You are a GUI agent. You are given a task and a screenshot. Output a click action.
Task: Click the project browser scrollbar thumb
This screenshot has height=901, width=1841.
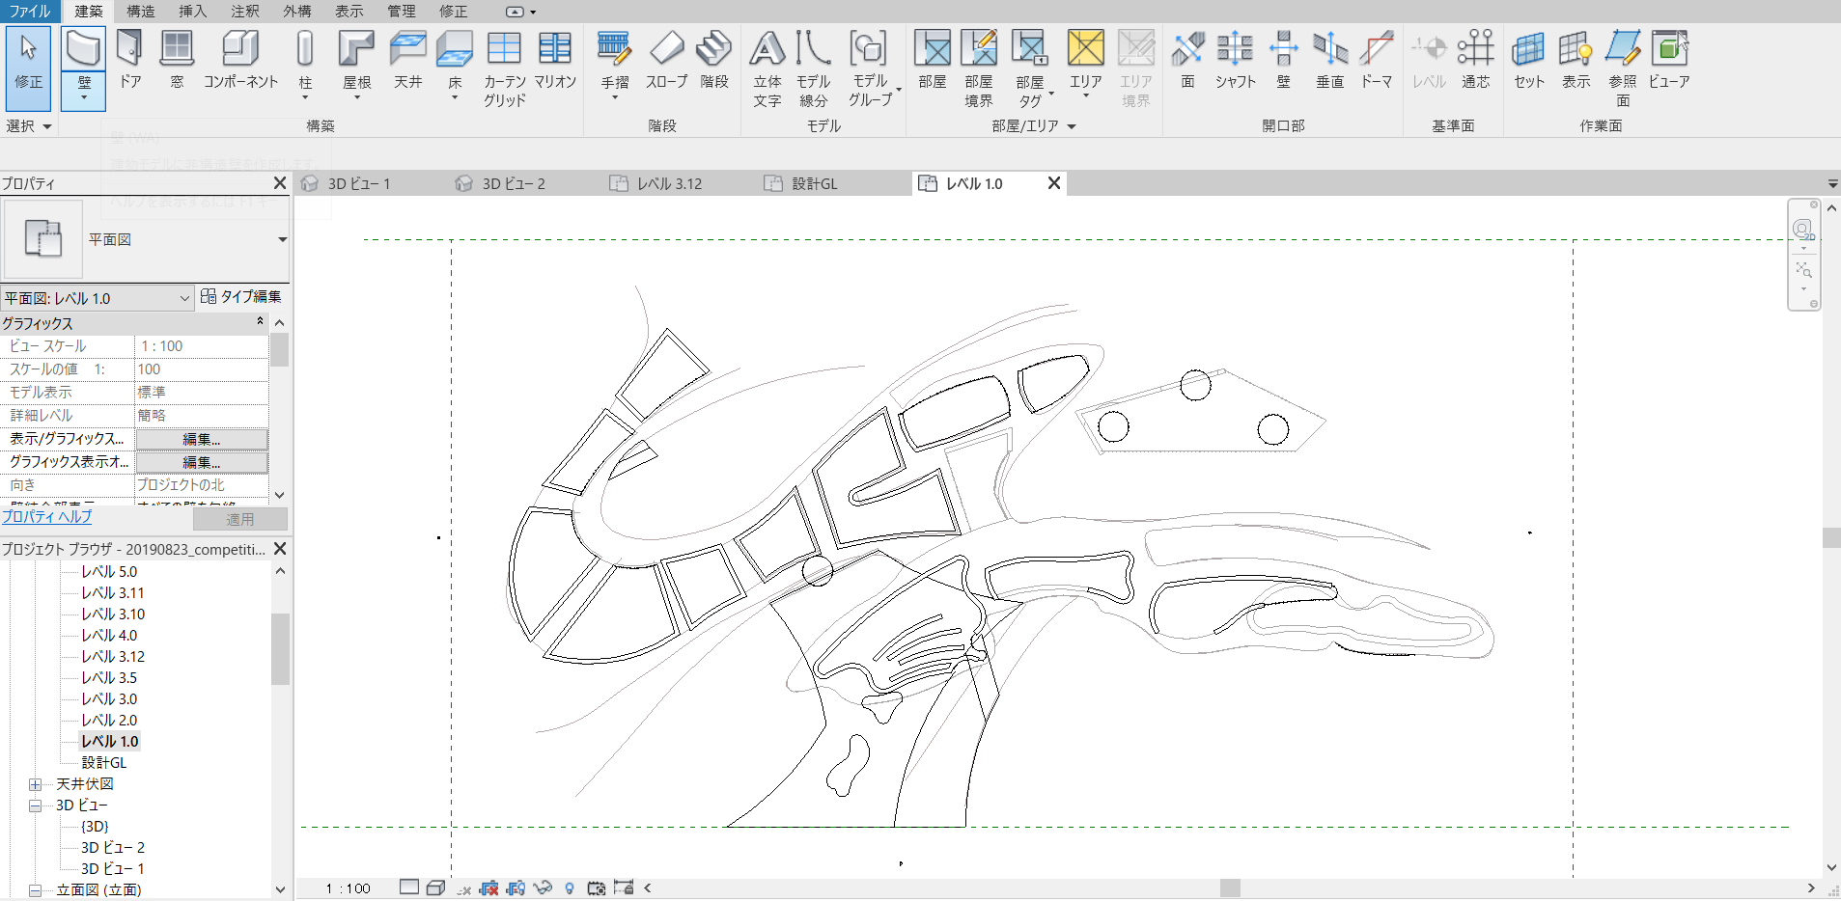(280, 649)
